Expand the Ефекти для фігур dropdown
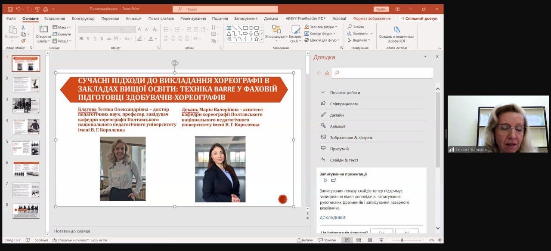Screen dimensions: 551x251 pyautogui.click(x=322, y=40)
